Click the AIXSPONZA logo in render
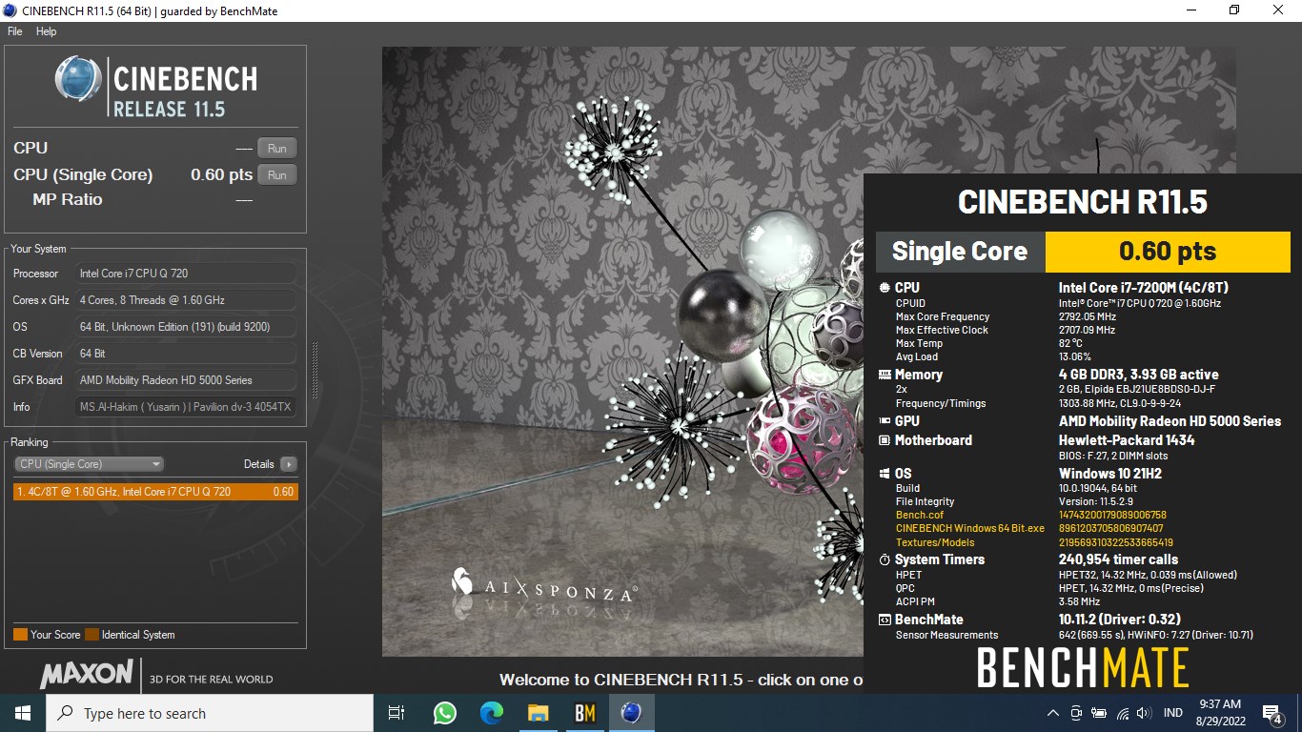Image resolution: width=1302 pixels, height=732 pixels. pyautogui.click(x=543, y=586)
